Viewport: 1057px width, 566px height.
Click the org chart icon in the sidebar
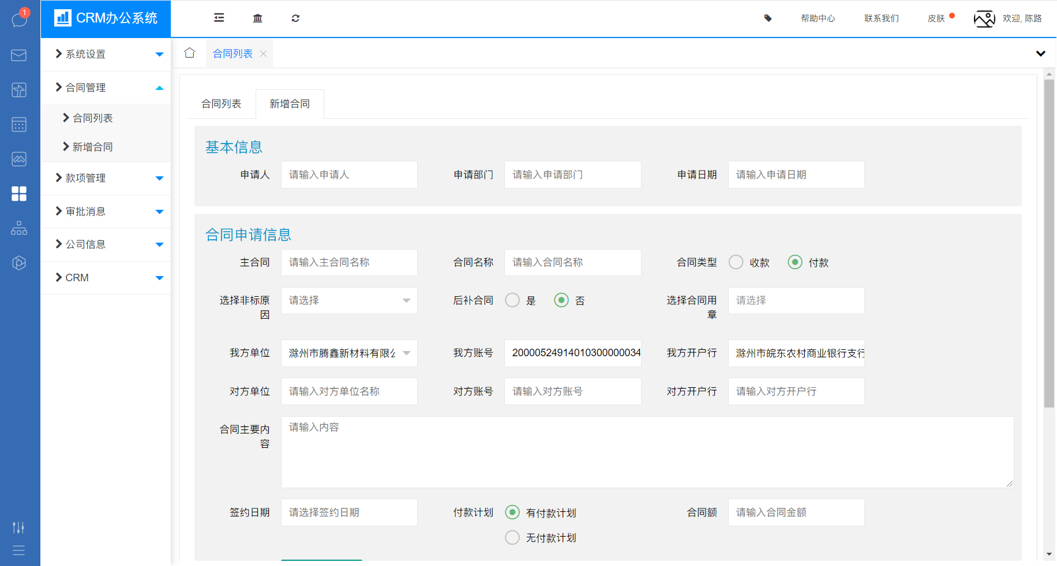point(19,228)
